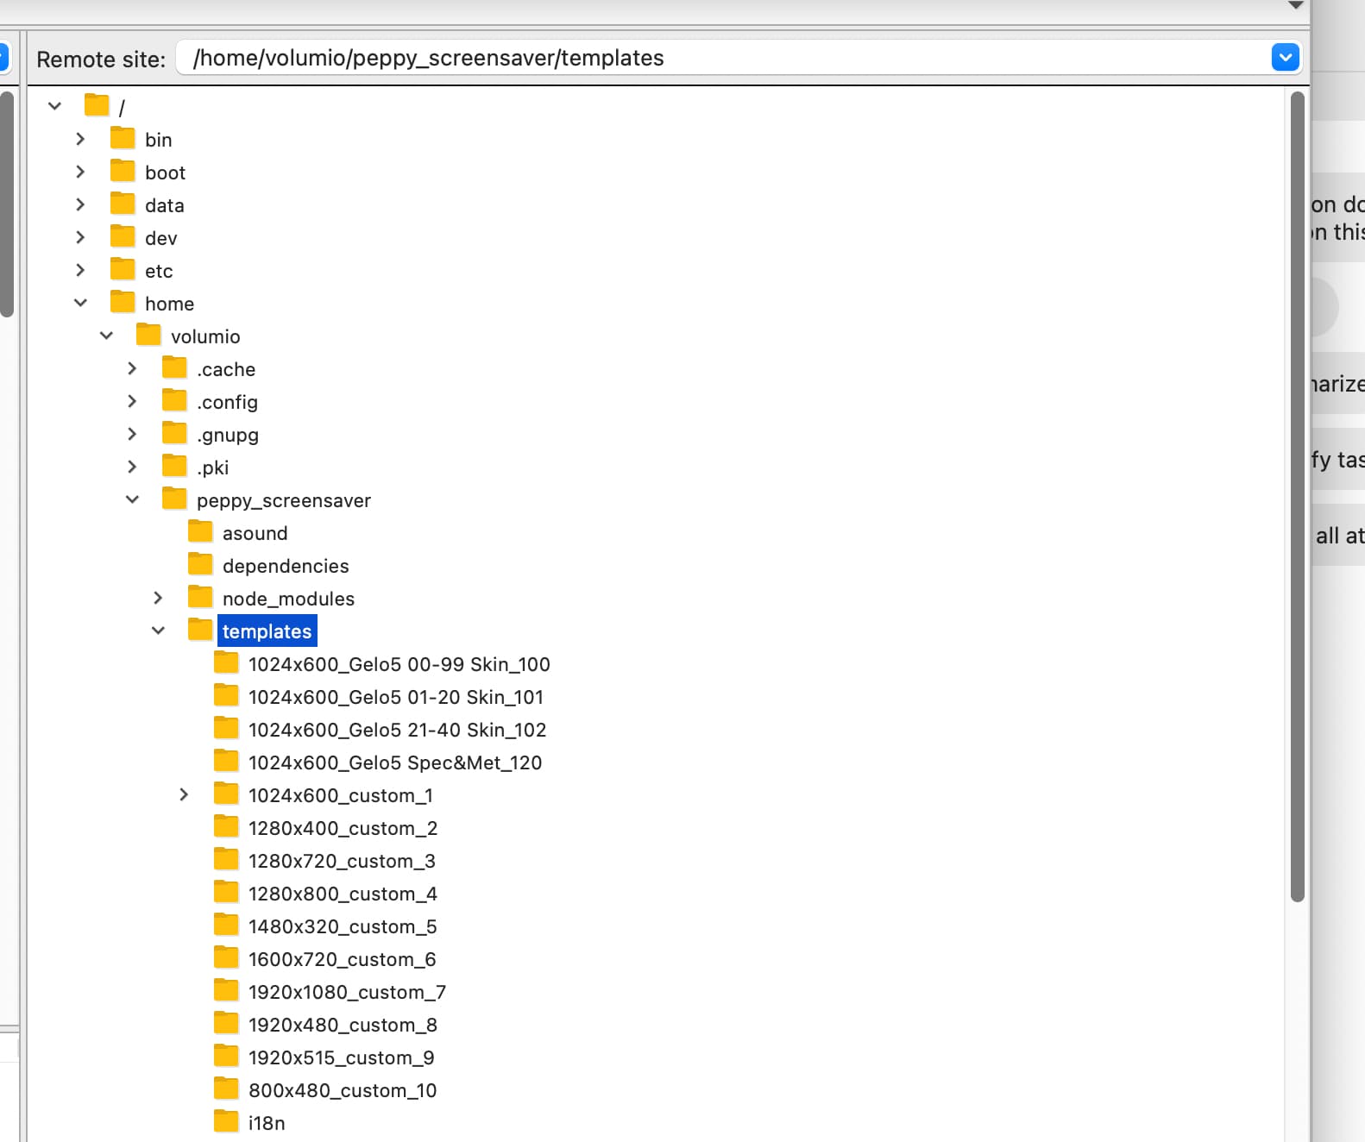Collapse the templates folder chevron
The height and width of the screenshot is (1142, 1365).
click(158, 631)
